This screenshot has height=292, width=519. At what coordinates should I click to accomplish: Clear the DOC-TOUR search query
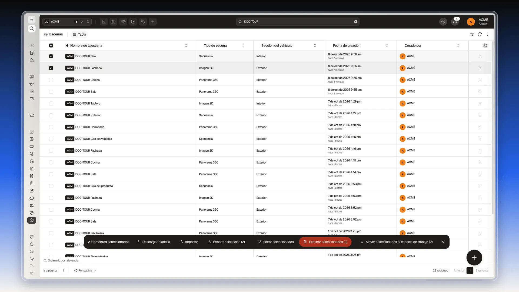(x=356, y=22)
